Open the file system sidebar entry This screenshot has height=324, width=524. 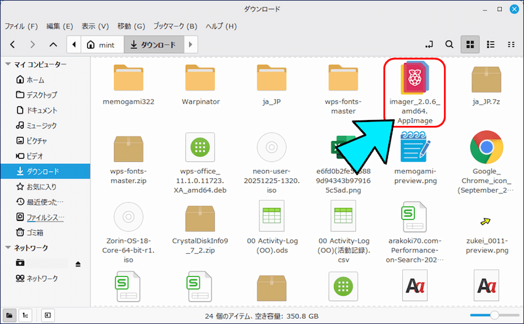tap(45, 217)
